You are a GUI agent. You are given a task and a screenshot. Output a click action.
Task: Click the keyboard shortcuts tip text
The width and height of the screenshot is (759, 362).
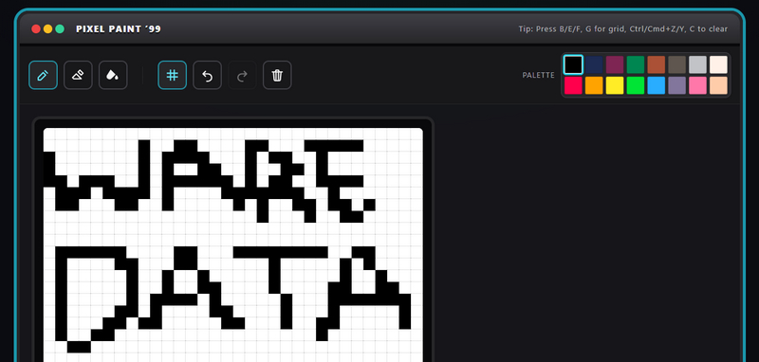coord(623,29)
